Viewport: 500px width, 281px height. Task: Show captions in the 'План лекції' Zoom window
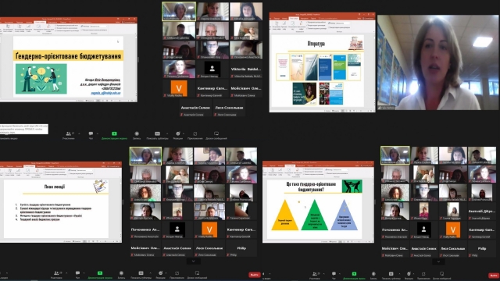click(x=141, y=275)
